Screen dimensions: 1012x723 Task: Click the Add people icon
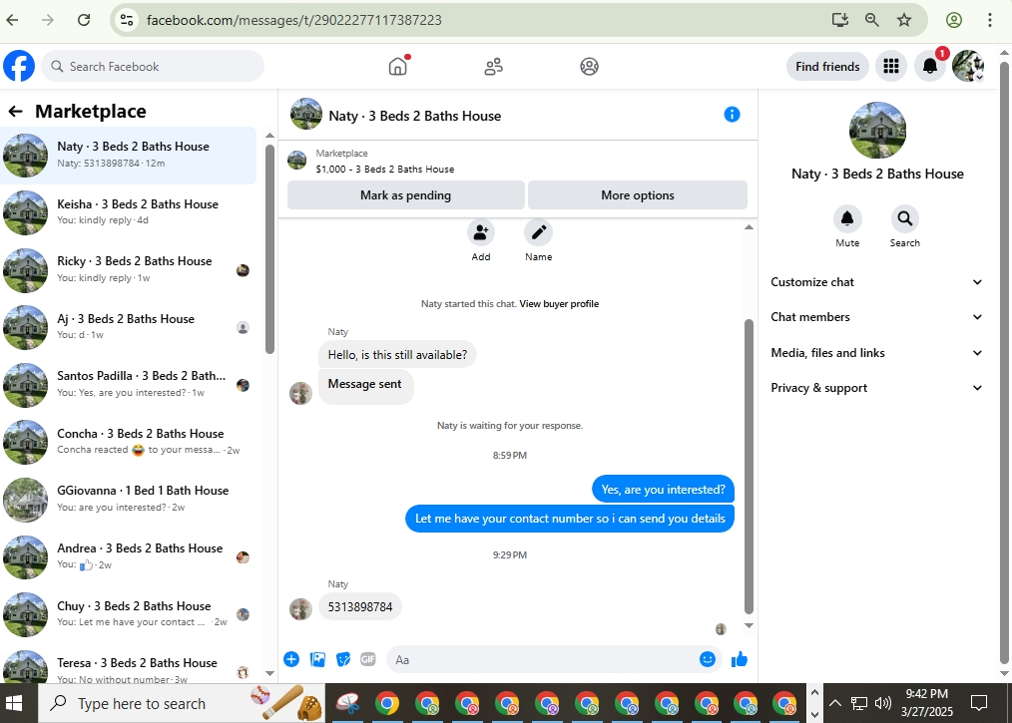(x=481, y=232)
